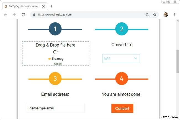This screenshot has height=120, width=180.
Task: Close the Chrome window
Action: [x=175, y=2]
